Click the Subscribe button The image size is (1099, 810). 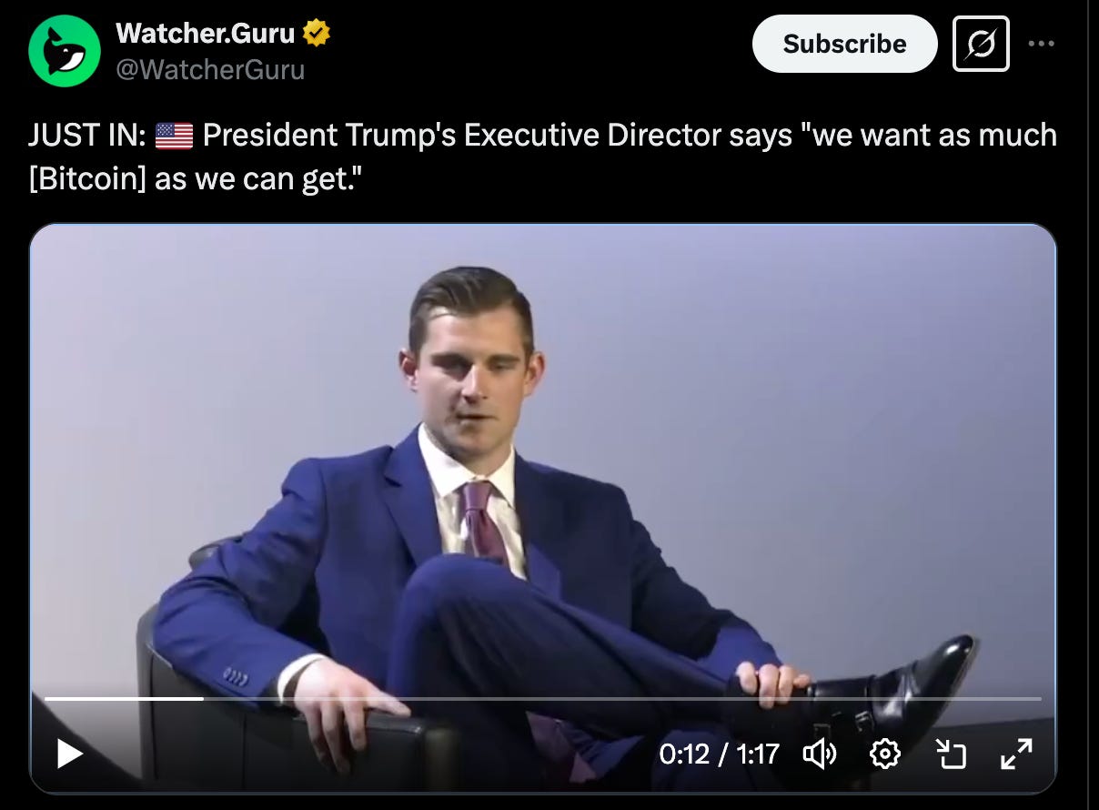844,44
